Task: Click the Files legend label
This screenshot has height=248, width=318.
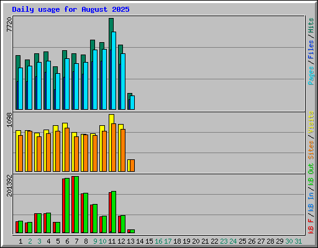Action: click(311, 50)
